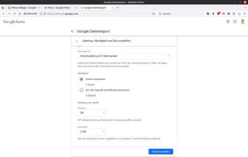The width and height of the screenshot is (248, 157).
Task: Click the red shield extension icon
Action: (219, 14)
